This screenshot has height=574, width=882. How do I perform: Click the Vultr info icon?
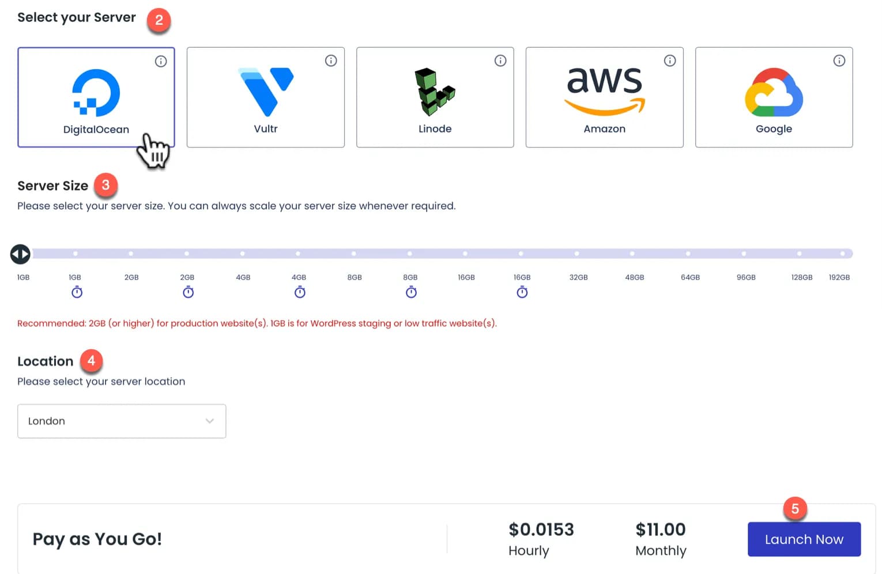click(x=331, y=61)
